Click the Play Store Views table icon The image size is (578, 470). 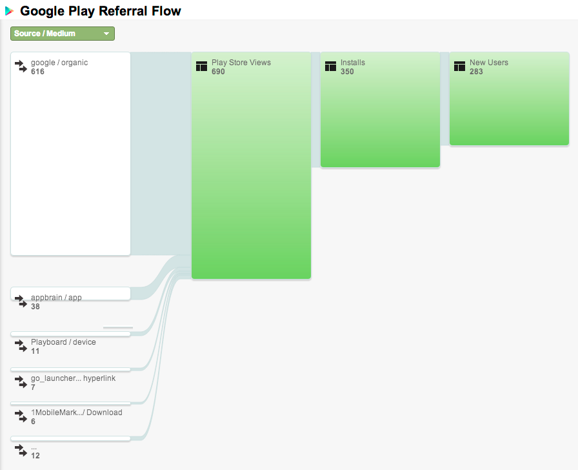pos(201,66)
